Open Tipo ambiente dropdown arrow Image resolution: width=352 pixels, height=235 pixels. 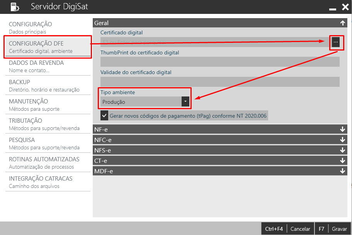(185, 101)
